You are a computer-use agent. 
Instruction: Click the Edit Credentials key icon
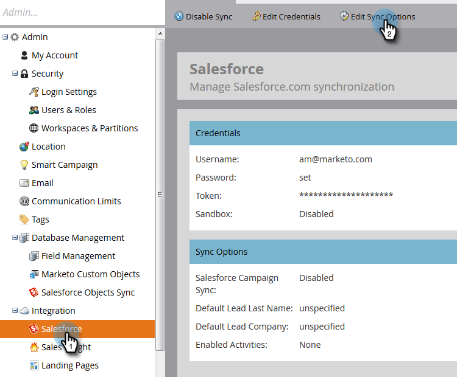256,16
